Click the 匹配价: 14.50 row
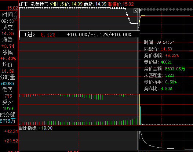Screen dimensions: 193x152 point(158,49)
